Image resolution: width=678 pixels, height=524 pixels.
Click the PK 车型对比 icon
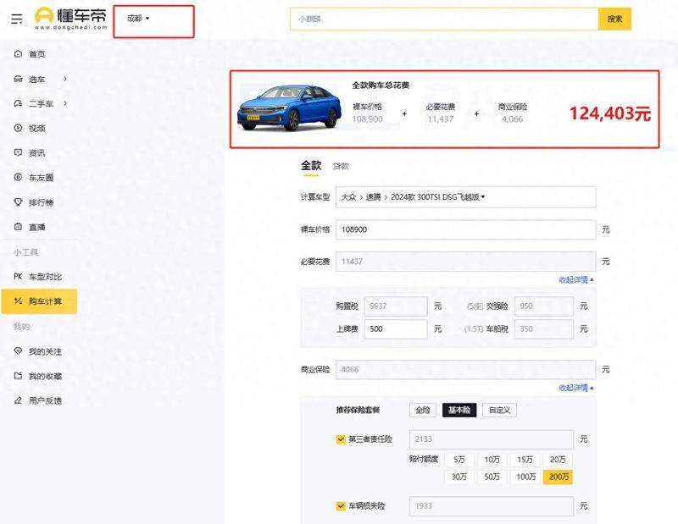pyautogui.click(x=18, y=277)
